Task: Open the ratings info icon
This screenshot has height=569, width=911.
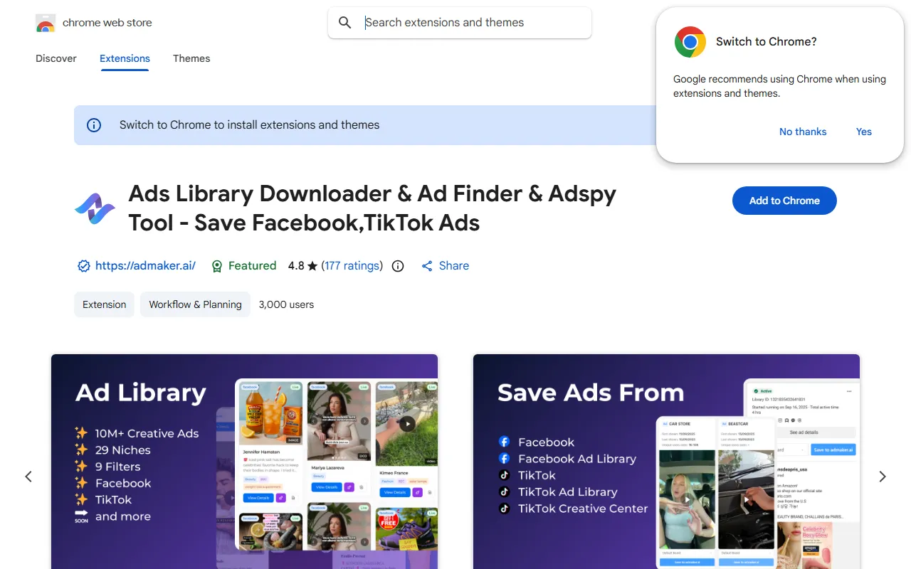Action: 398,266
